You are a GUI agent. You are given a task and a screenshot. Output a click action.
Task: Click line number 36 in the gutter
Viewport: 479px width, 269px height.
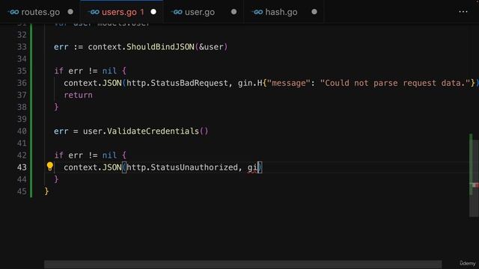22,83
